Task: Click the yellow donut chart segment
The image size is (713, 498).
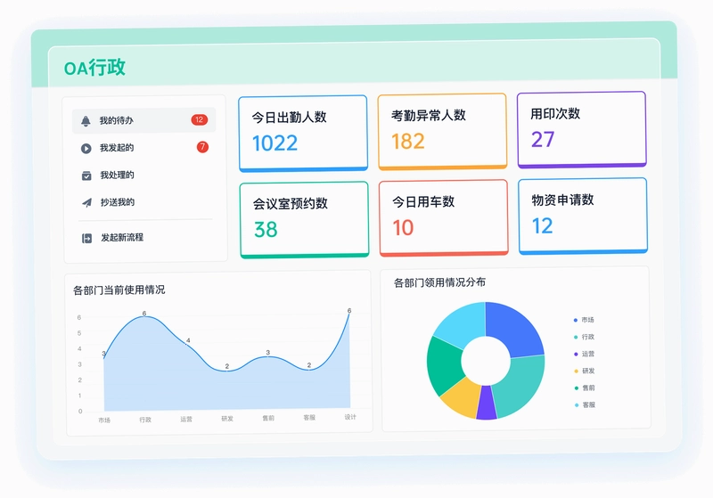Action: pos(463,396)
